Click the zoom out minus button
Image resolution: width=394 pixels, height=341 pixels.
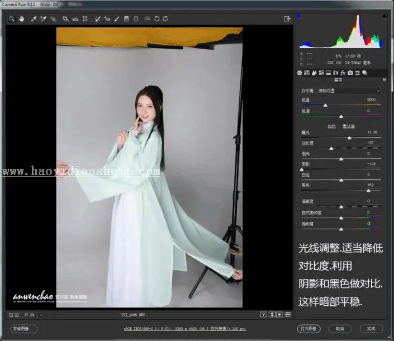click(11, 315)
